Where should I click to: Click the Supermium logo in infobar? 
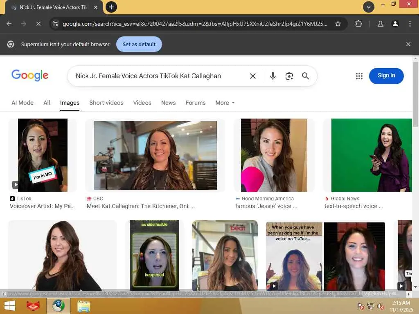click(x=11, y=44)
